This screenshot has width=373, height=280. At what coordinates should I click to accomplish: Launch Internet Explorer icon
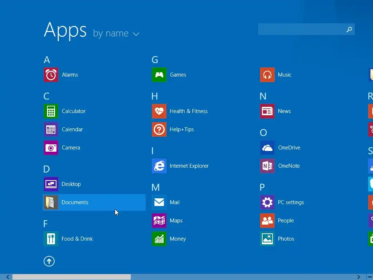159,166
